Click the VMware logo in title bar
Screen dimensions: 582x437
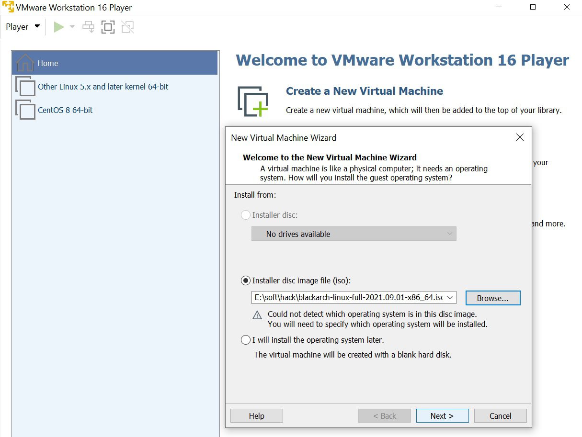8,8
